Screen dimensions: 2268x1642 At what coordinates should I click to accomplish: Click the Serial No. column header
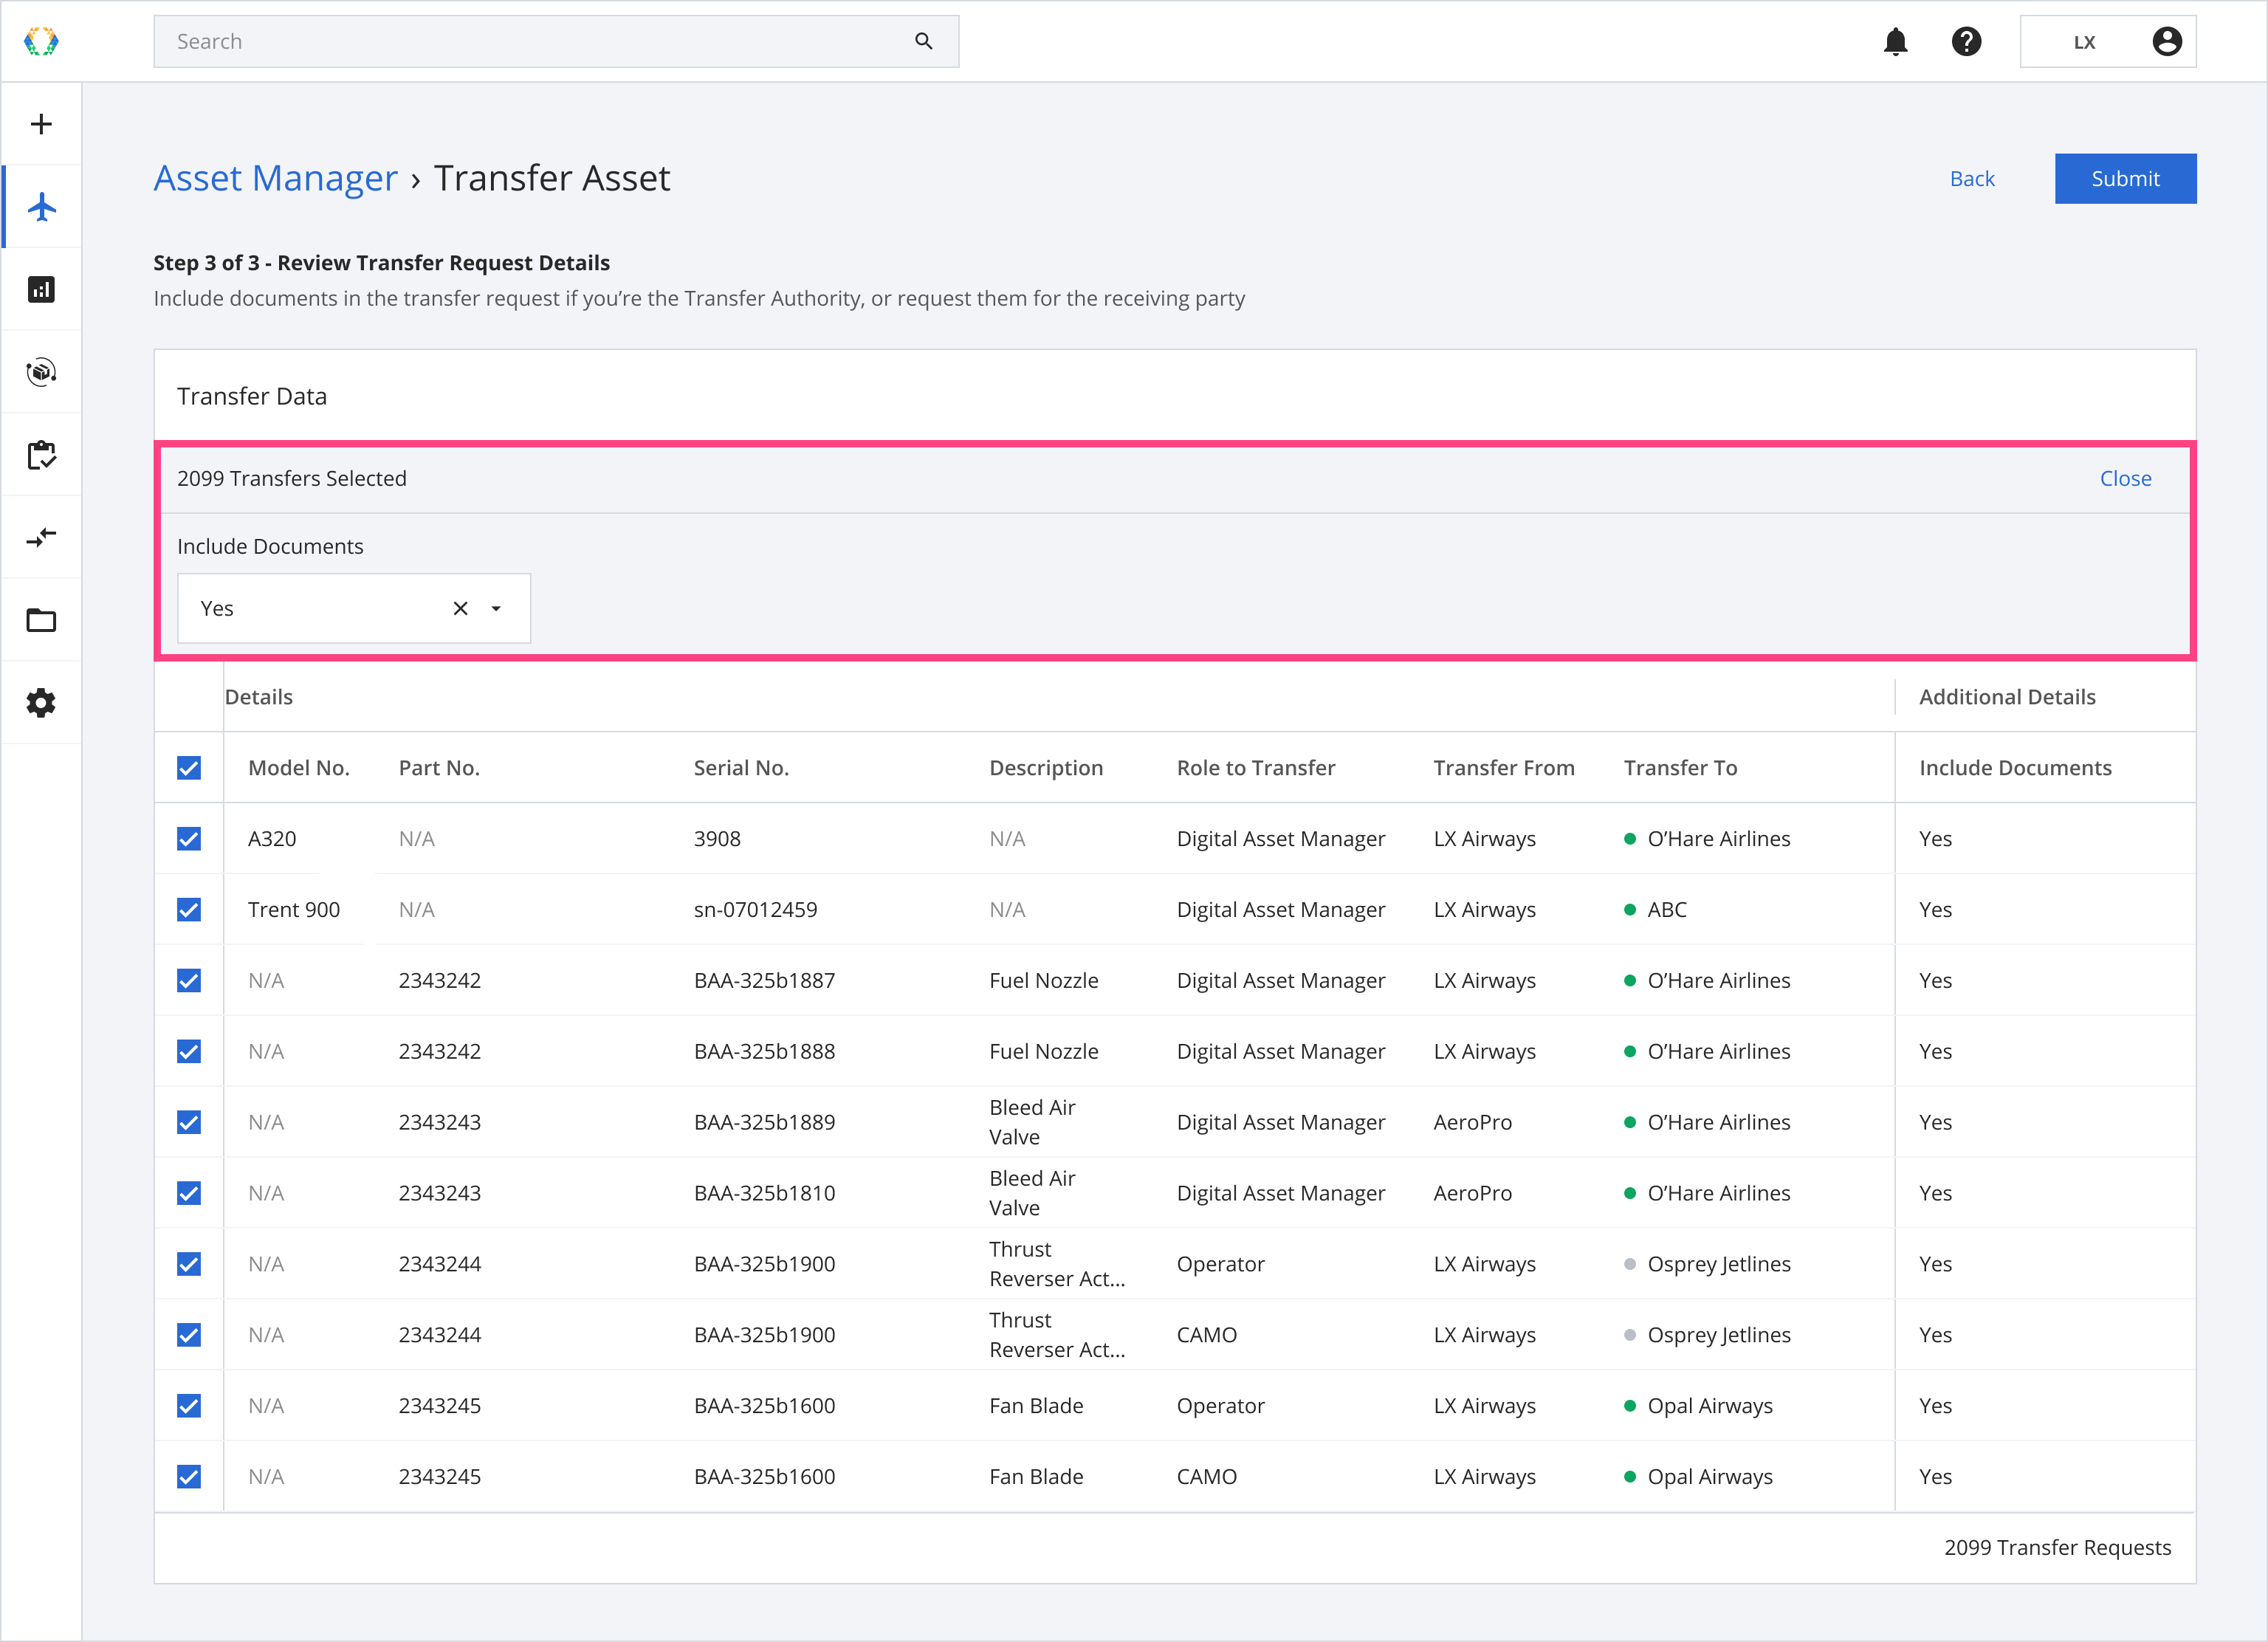[x=741, y=768]
